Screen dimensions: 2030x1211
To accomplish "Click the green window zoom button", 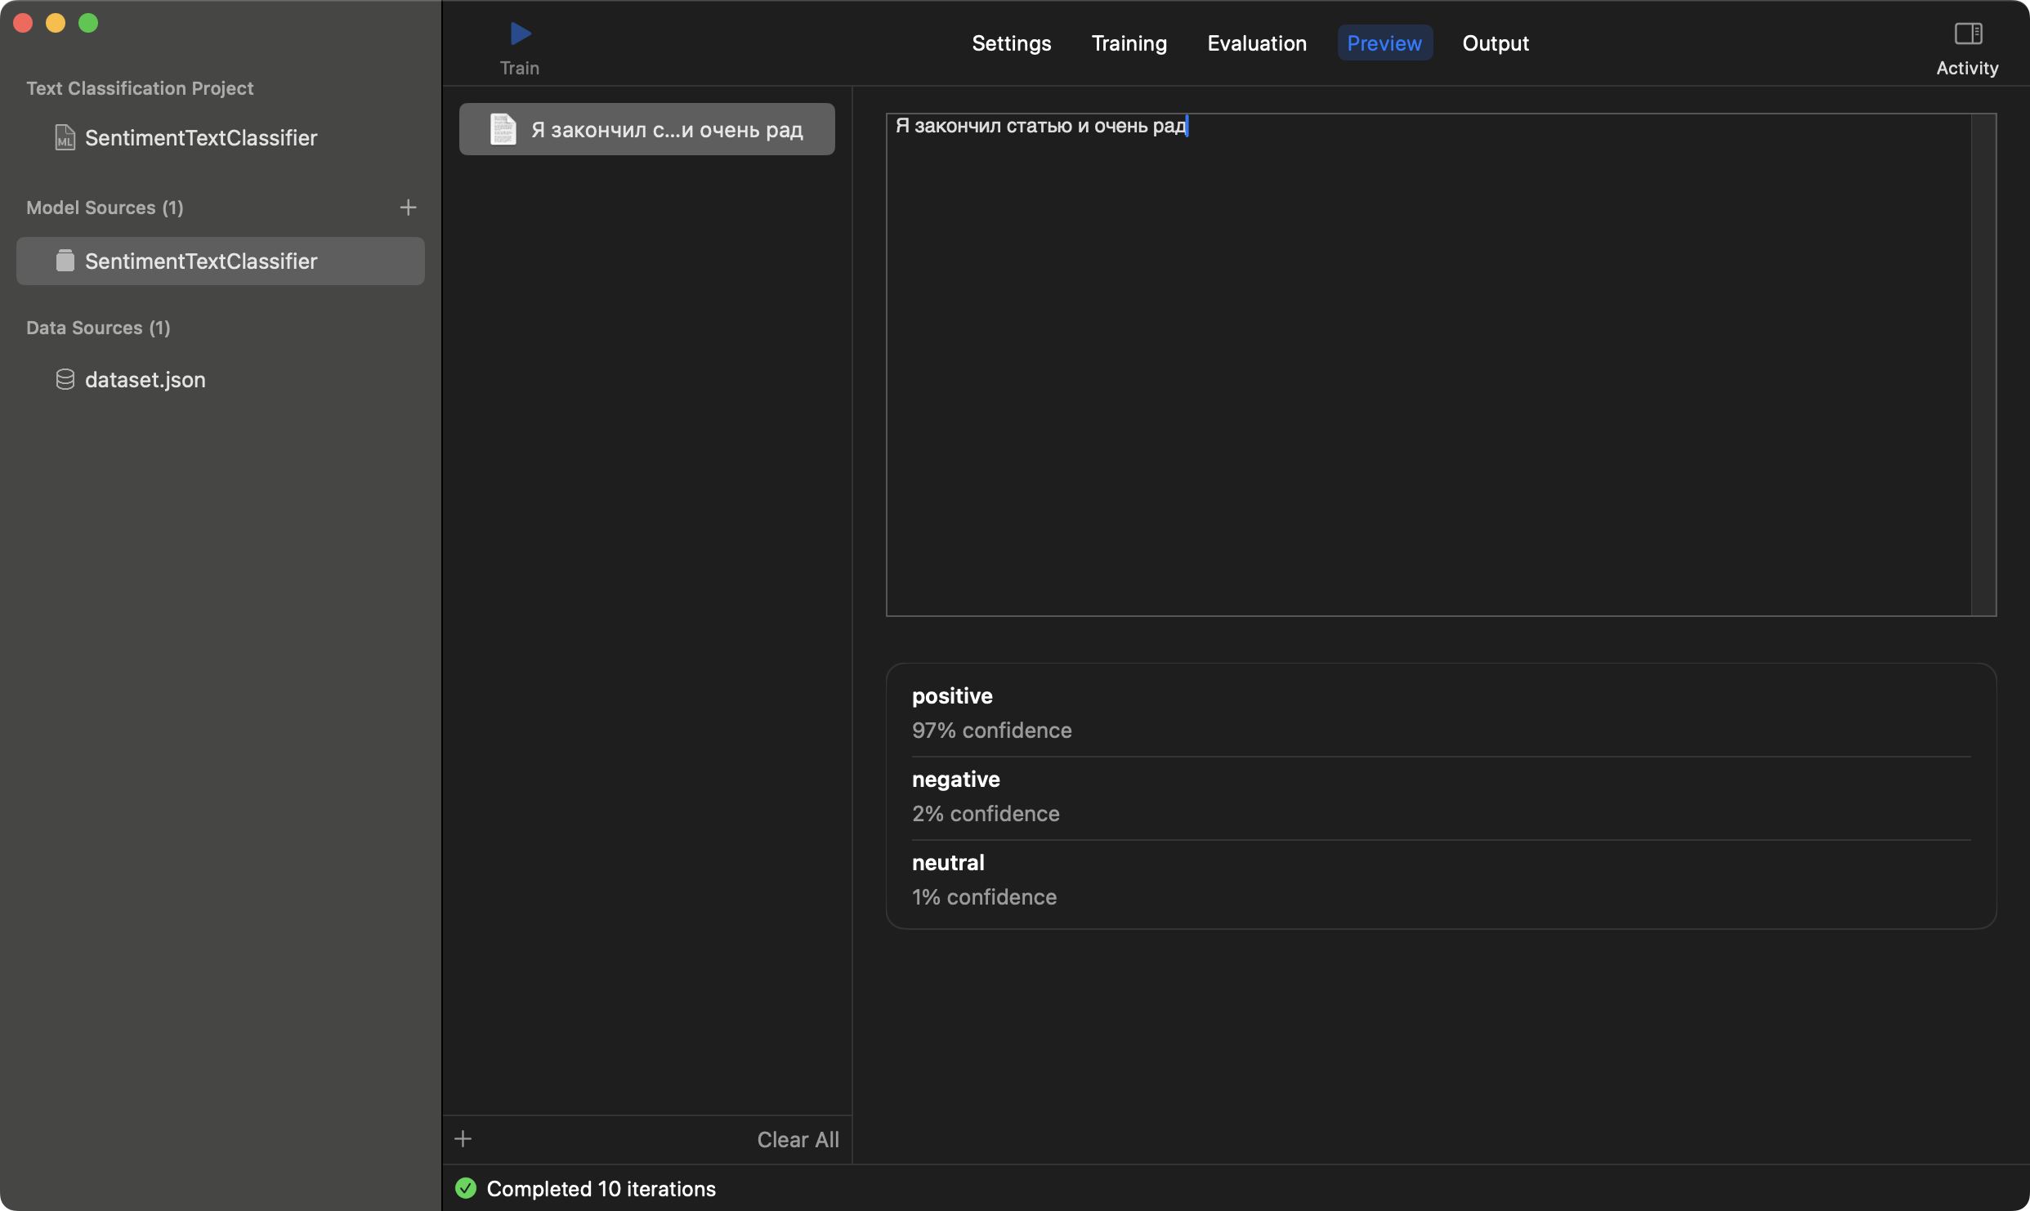I will pos(88,23).
